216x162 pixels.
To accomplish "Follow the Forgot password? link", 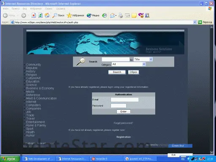I will [x=123, y=123].
